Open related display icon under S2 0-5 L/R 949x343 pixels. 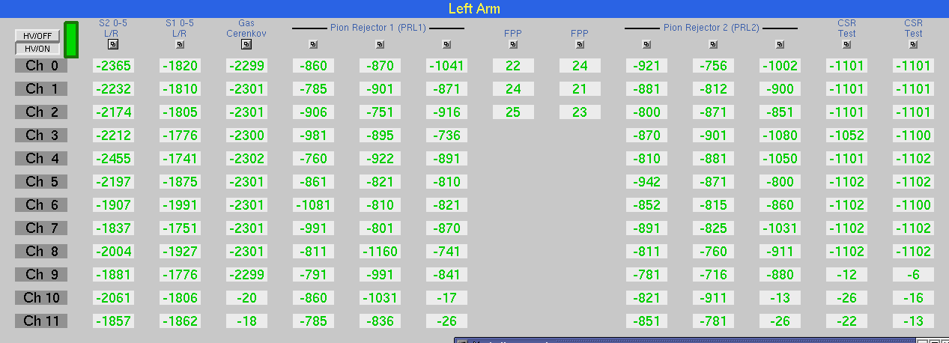(113, 44)
